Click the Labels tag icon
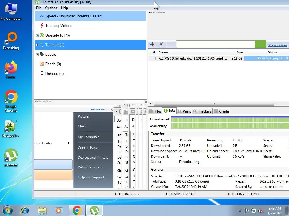289x216 pixels. click(x=42, y=54)
